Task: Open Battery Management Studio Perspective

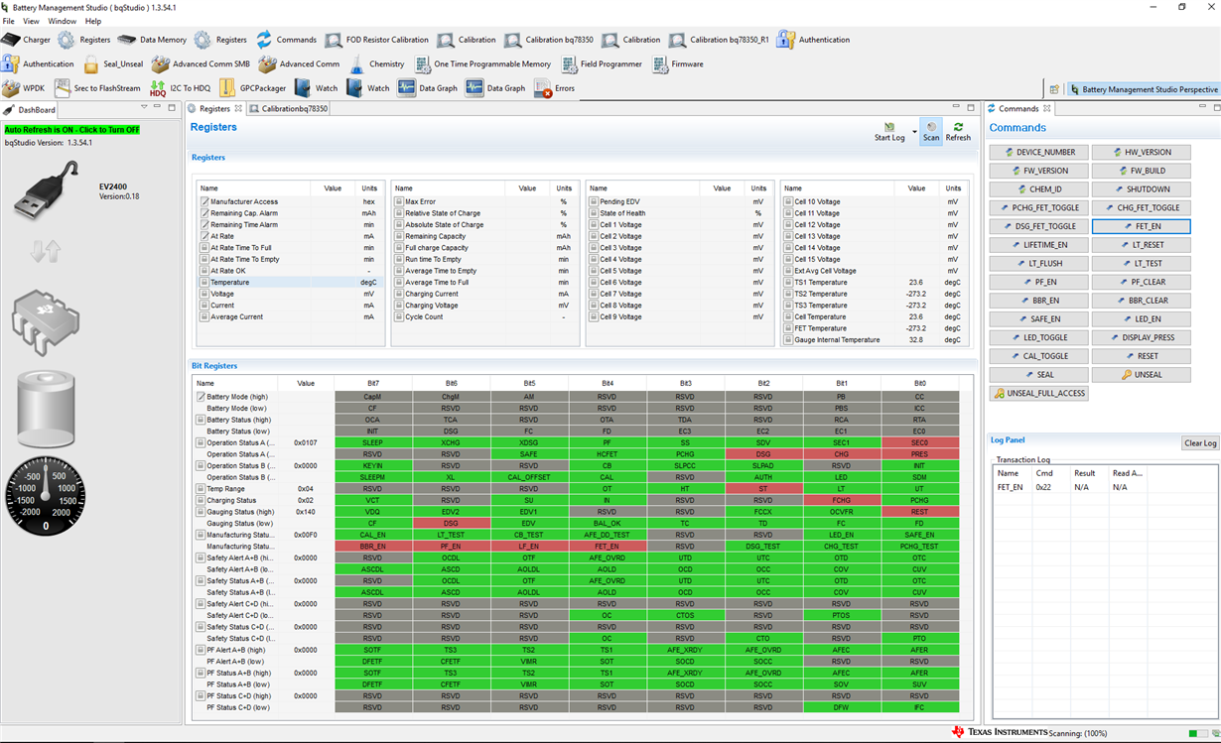Action: pos(1143,89)
